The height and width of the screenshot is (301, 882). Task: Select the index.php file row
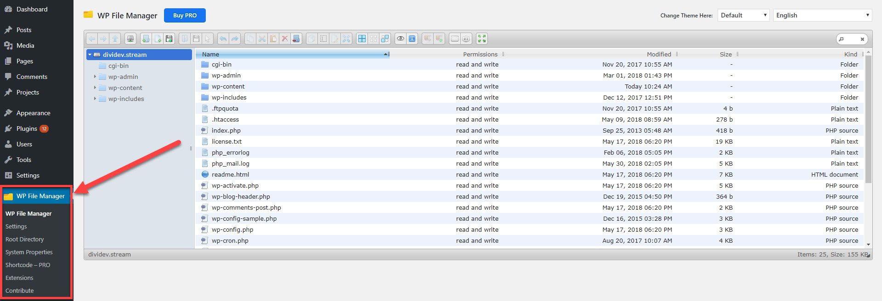pyautogui.click(x=530, y=130)
